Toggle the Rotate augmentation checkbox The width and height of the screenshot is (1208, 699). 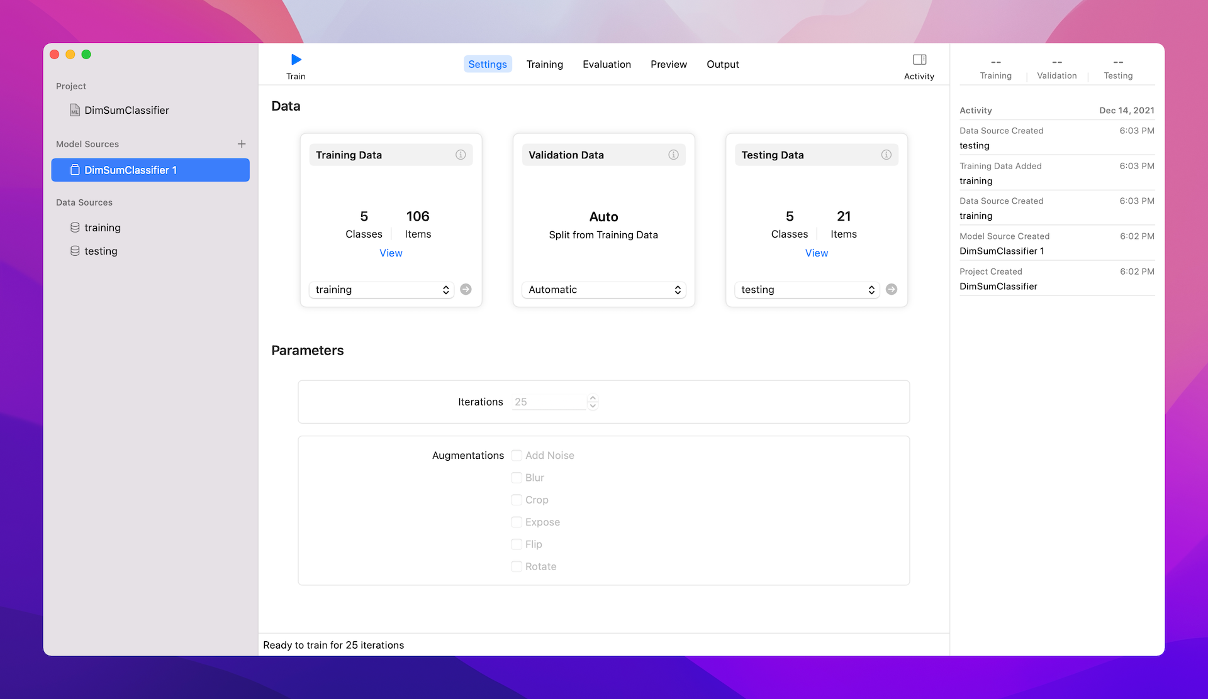pyautogui.click(x=517, y=566)
